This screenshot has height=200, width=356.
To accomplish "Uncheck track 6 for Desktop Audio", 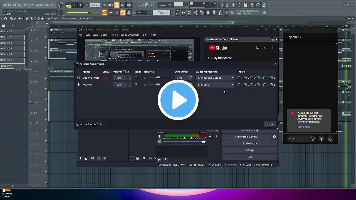I will pos(271,78).
